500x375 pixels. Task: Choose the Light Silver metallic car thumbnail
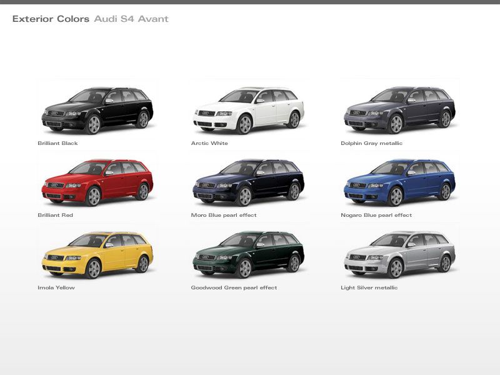399,255
